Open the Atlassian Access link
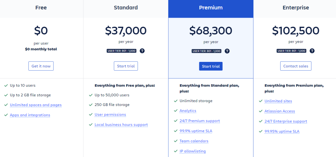Screen dimensions: 336x157 click(280, 111)
